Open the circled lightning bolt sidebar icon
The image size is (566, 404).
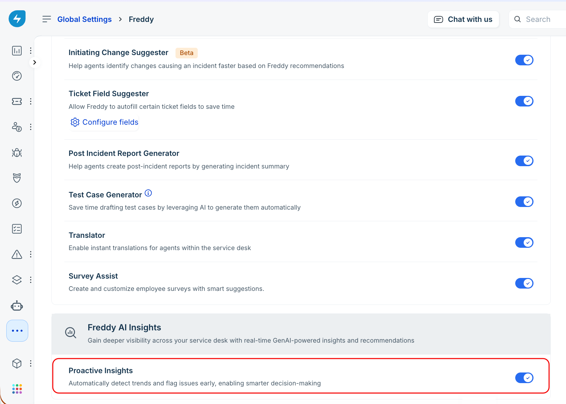pos(17,203)
